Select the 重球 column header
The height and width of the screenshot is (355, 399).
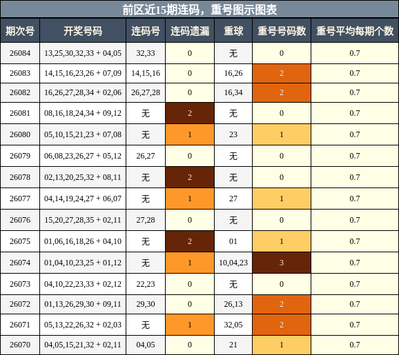pos(233,31)
